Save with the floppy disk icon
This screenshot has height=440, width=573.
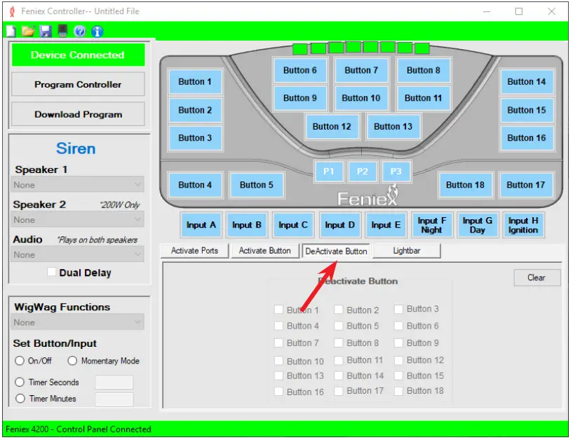[46, 32]
